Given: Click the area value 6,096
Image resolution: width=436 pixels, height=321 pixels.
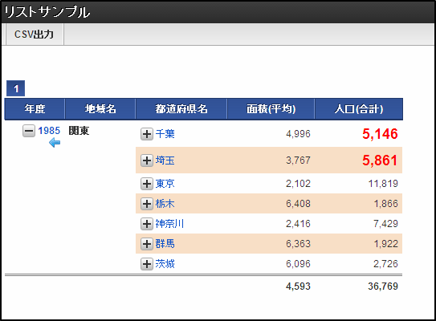Looking at the screenshot, I should 298,264.
